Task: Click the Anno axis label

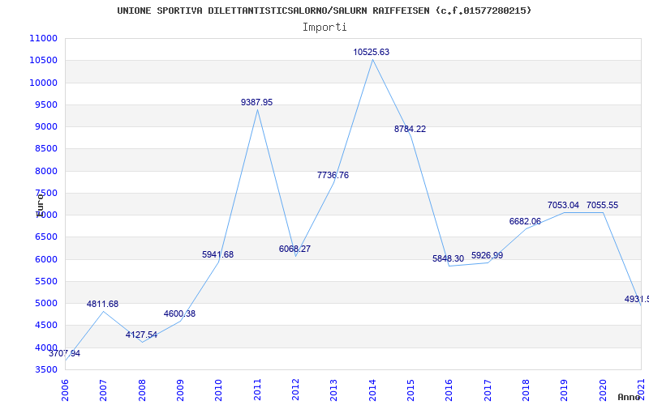Action: [x=630, y=397]
